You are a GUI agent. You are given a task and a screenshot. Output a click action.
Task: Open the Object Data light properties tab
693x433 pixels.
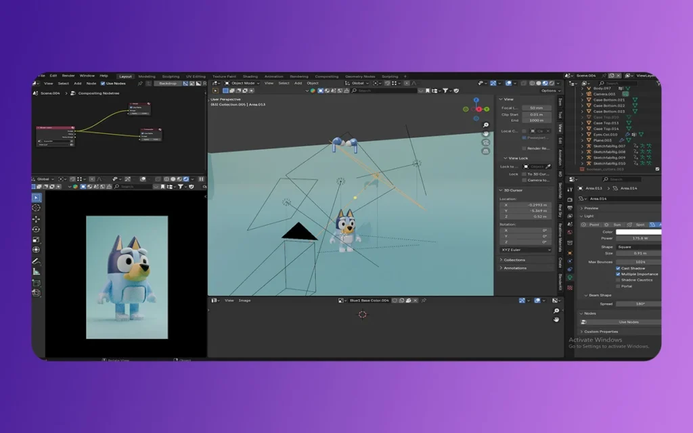pyautogui.click(x=571, y=277)
